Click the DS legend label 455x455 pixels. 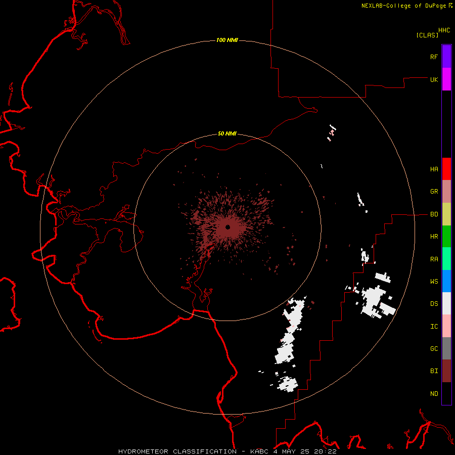pyautogui.click(x=434, y=304)
